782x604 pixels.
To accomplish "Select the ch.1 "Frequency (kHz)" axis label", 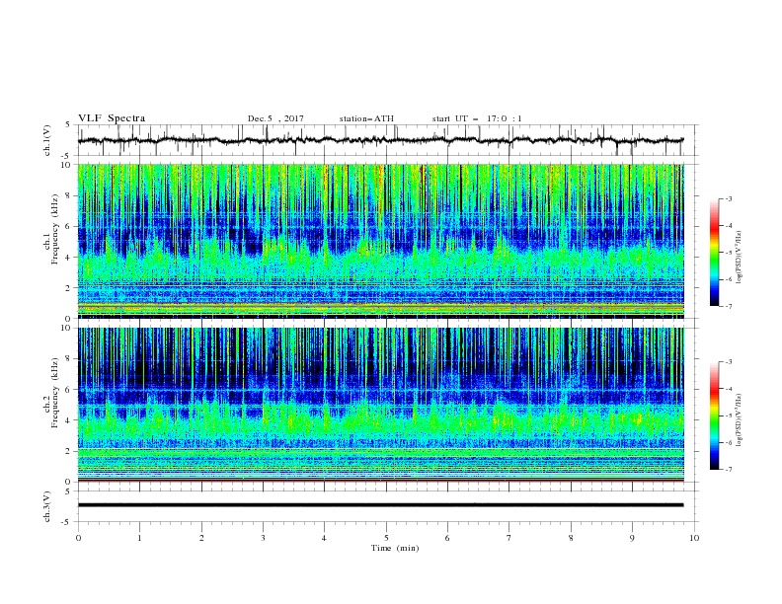I will click(54, 230).
